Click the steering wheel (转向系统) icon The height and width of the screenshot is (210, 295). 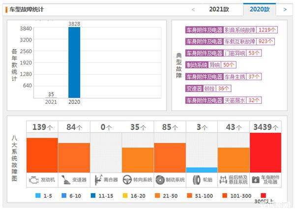click(127, 179)
